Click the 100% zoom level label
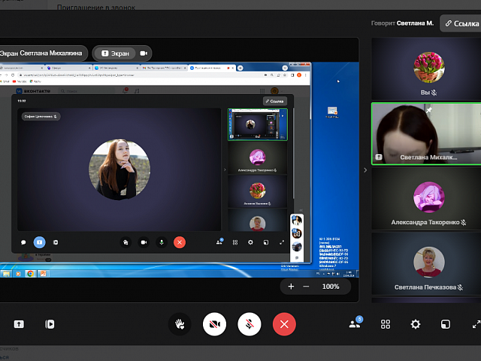 point(331,287)
